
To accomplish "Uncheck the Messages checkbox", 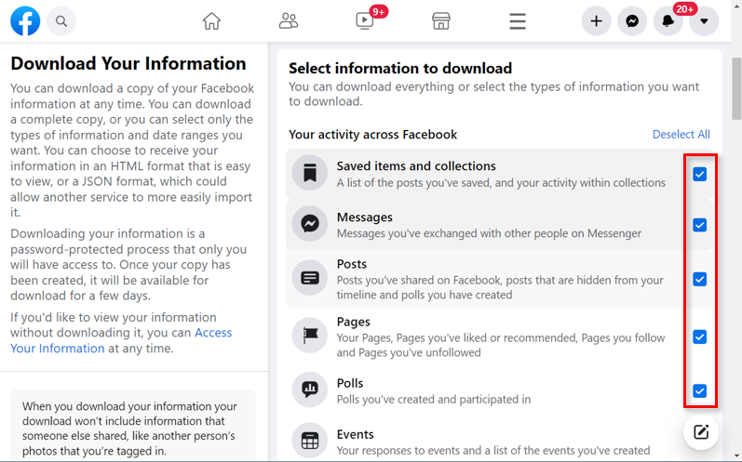I will click(x=700, y=225).
